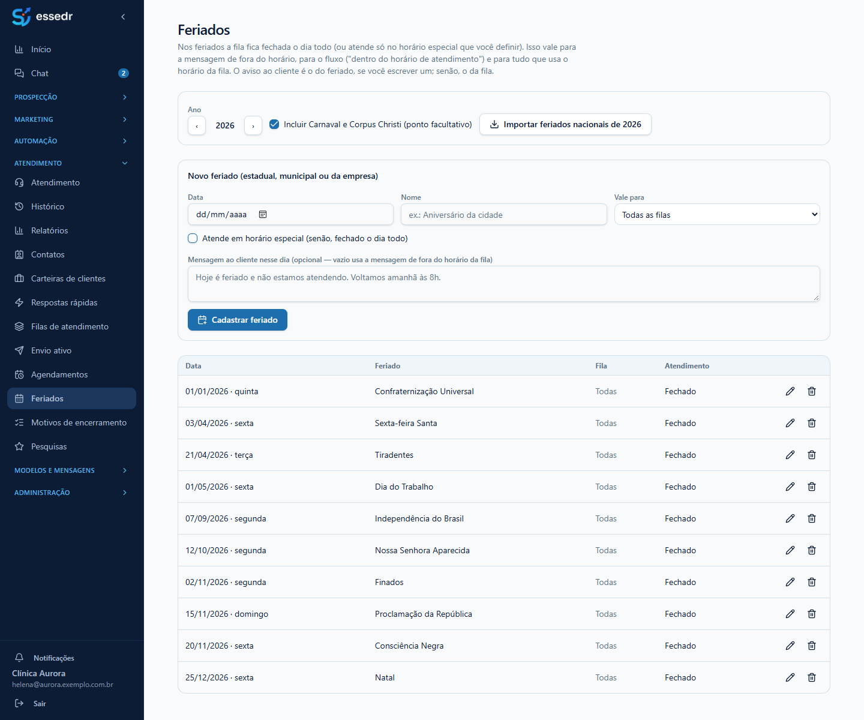Open Motivos de encerramento page
The height and width of the screenshot is (720, 864).
pos(71,422)
